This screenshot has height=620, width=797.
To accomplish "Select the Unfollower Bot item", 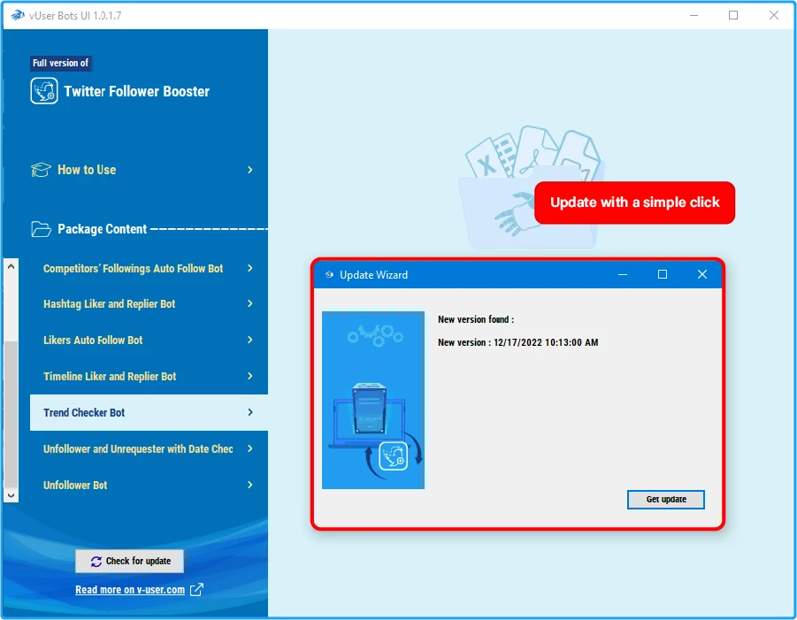I will (x=149, y=485).
